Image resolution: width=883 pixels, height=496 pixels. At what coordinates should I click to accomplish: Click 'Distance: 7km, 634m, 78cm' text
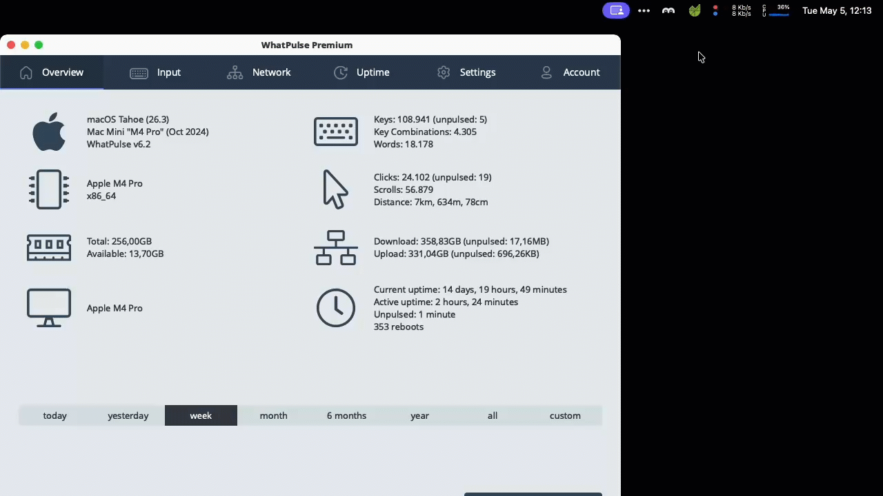click(x=430, y=202)
